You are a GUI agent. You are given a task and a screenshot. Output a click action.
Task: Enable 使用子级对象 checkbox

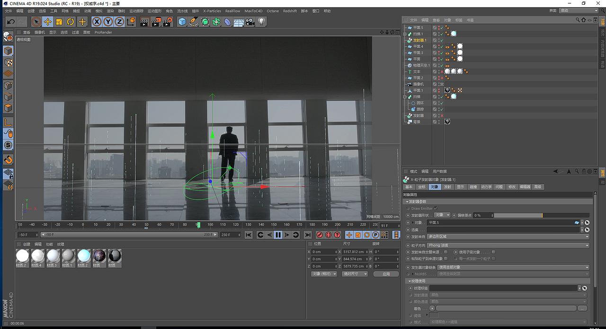click(493, 252)
